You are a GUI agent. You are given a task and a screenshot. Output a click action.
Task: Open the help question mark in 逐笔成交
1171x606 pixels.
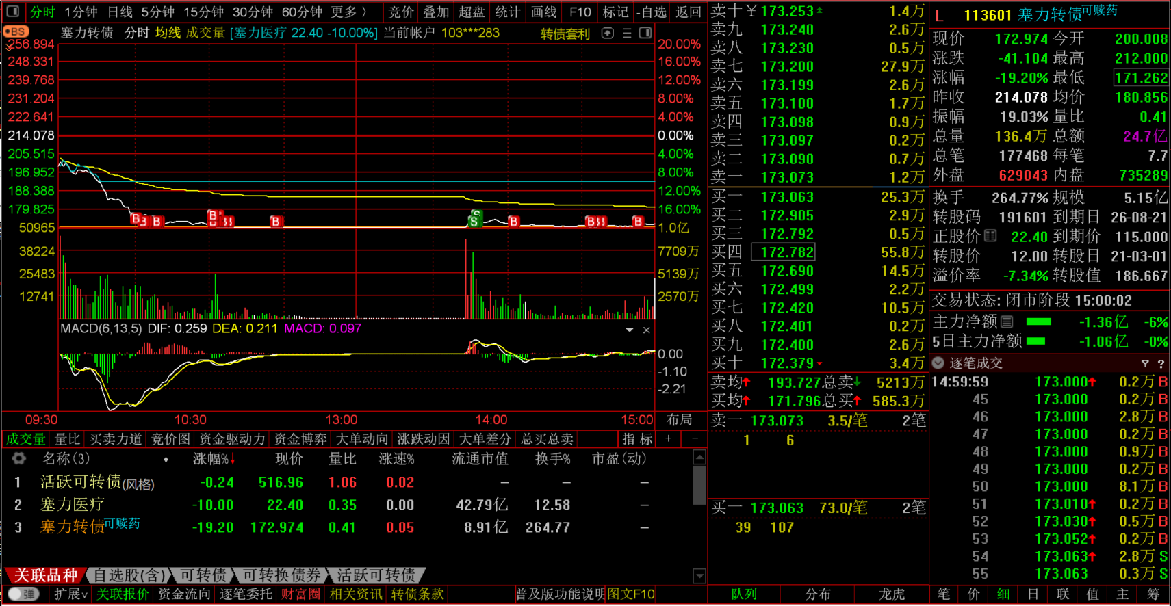(x=1161, y=363)
